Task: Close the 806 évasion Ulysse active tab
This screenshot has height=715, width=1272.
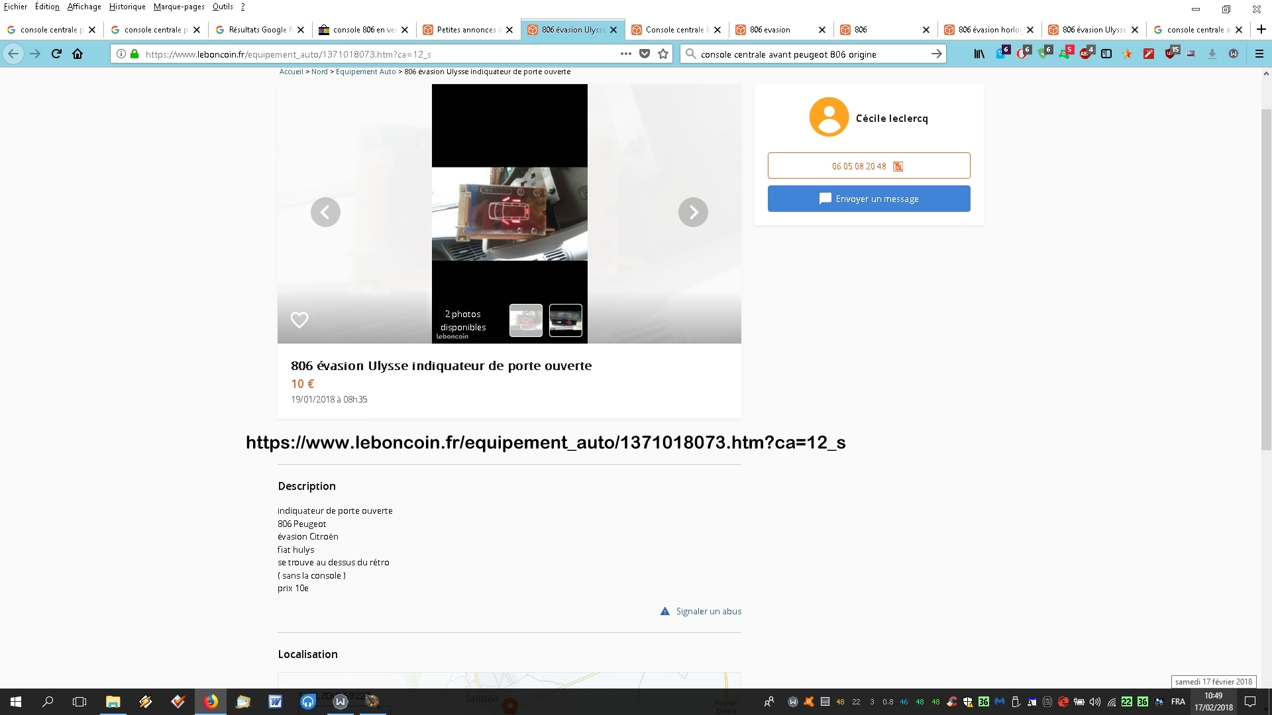Action: 613,30
